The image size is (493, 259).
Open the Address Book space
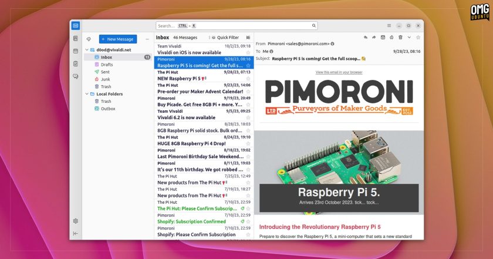pyautogui.click(x=76, y=38)
